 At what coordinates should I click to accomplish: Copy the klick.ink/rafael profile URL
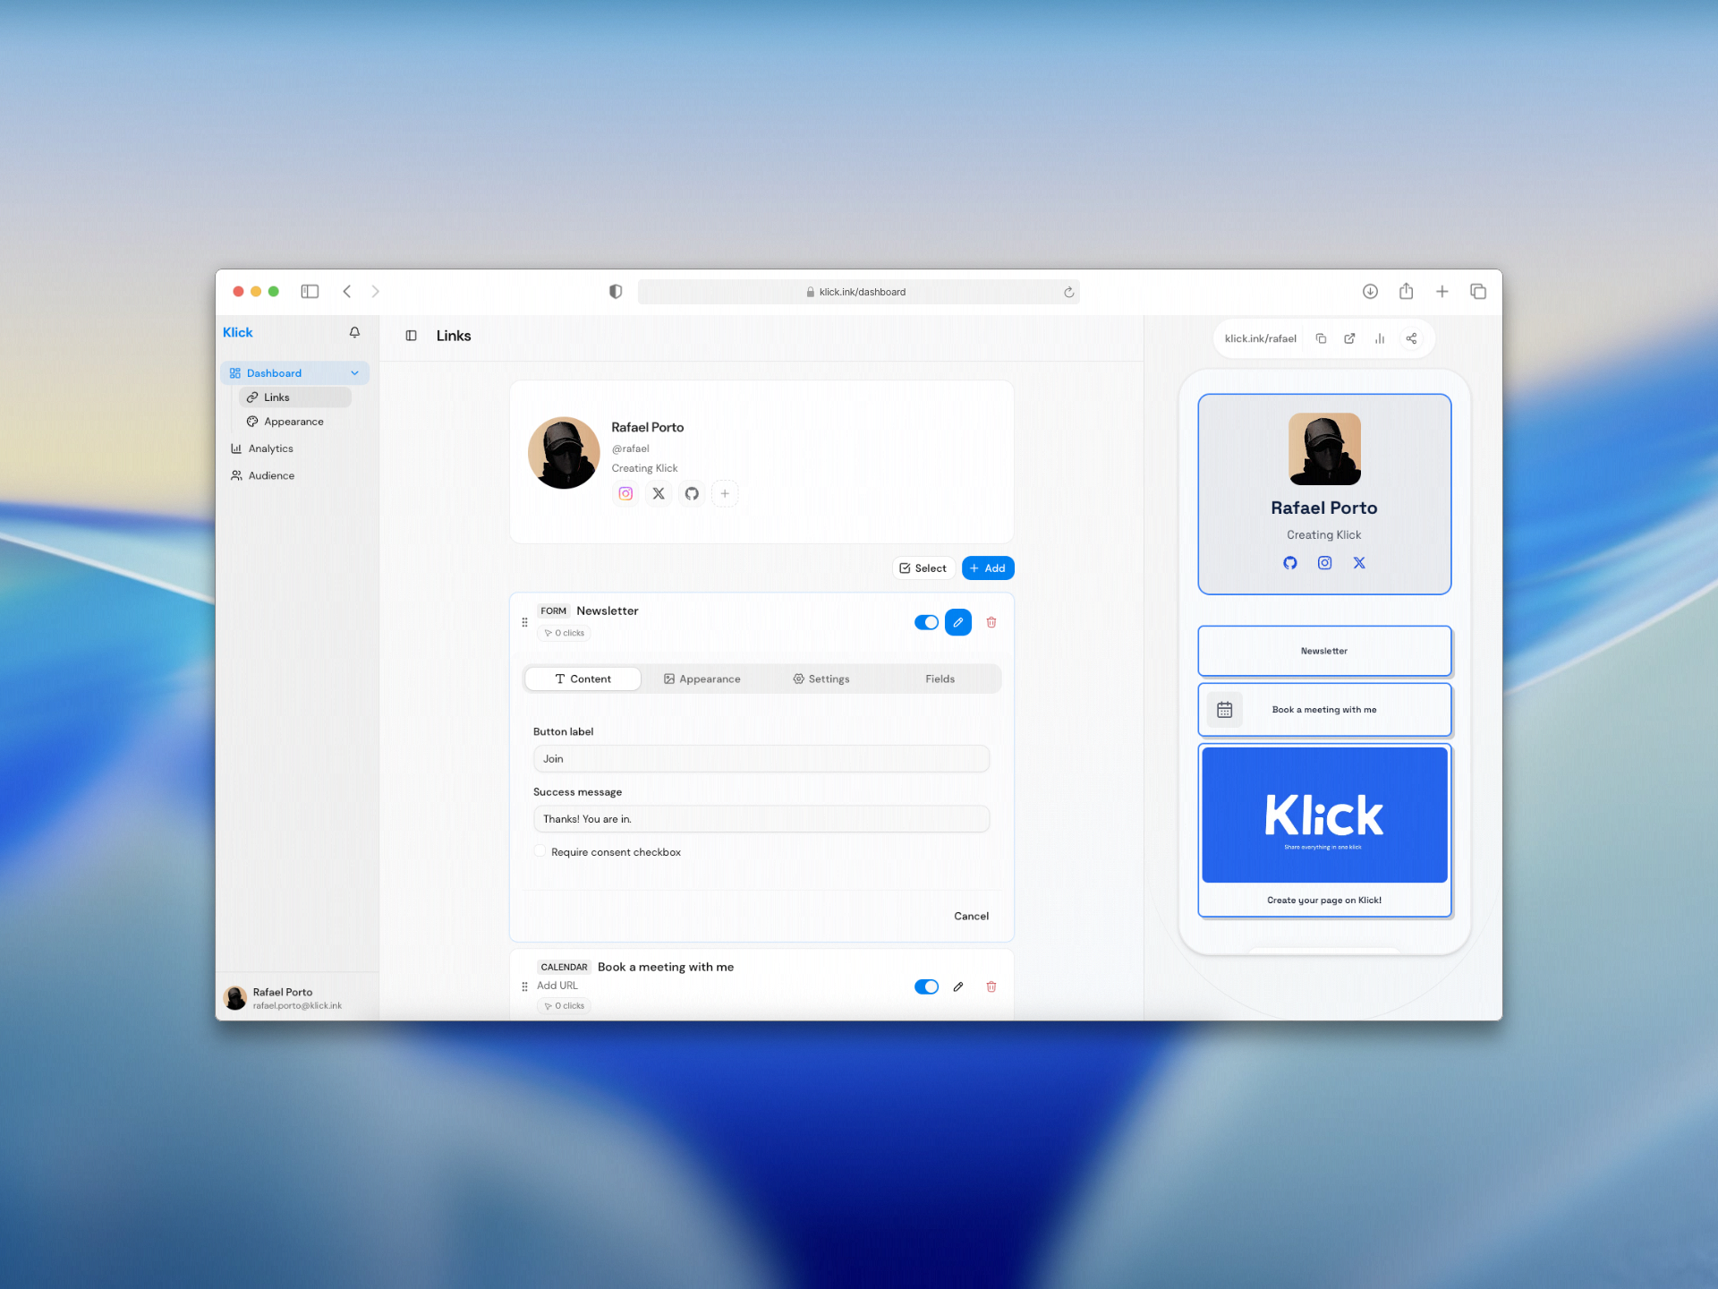pos(1321,338)
